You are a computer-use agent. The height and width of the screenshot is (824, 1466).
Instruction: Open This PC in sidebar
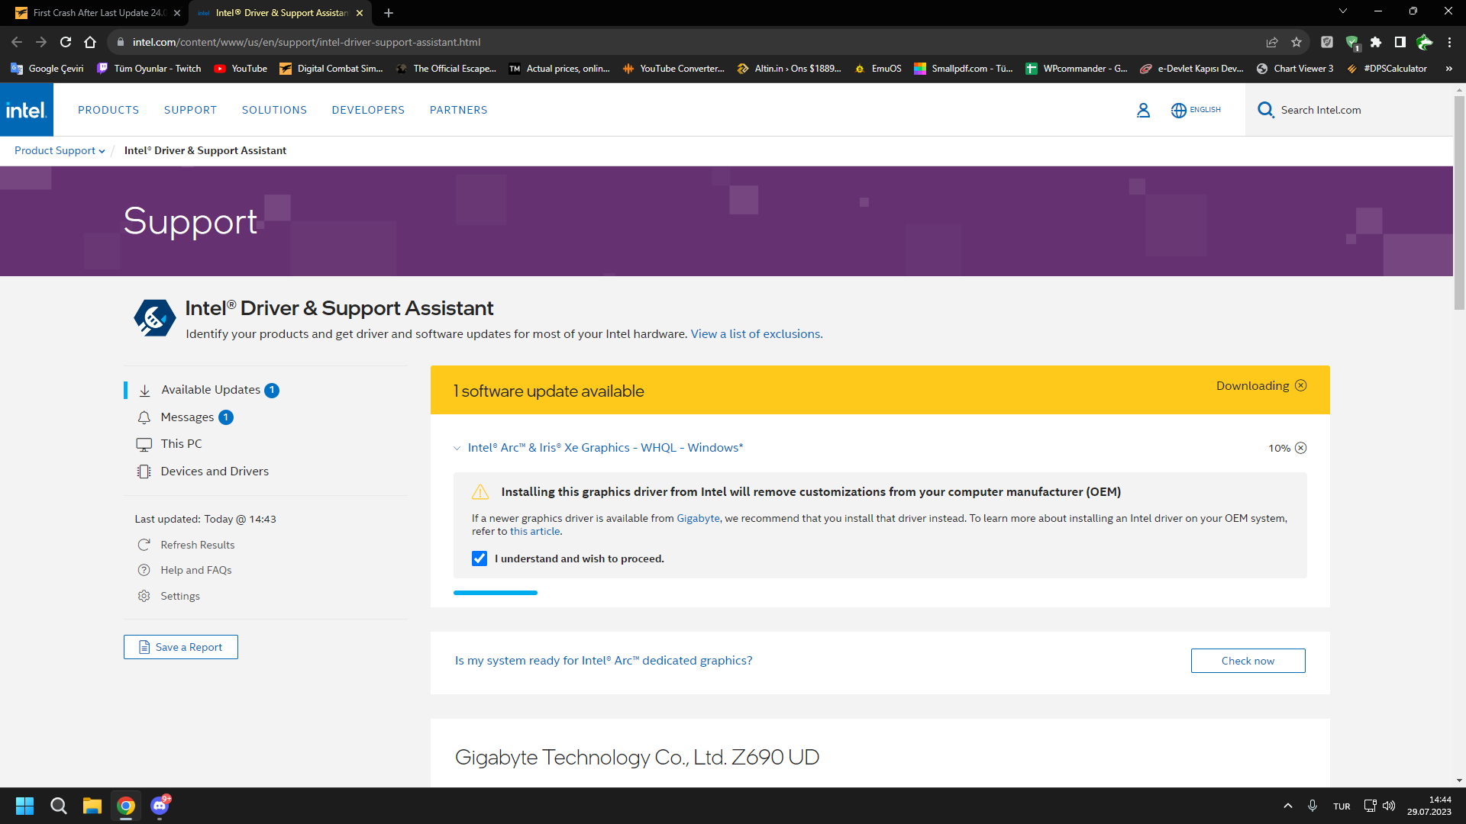pyautogui.click(x=181, y=444)
